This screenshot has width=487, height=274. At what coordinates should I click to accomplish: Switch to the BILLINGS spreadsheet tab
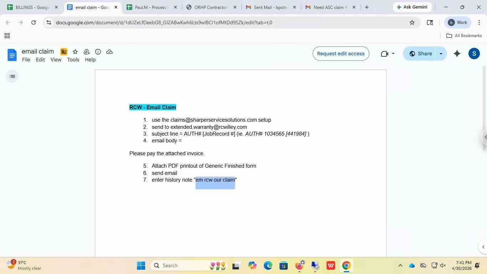pos(33,7)
